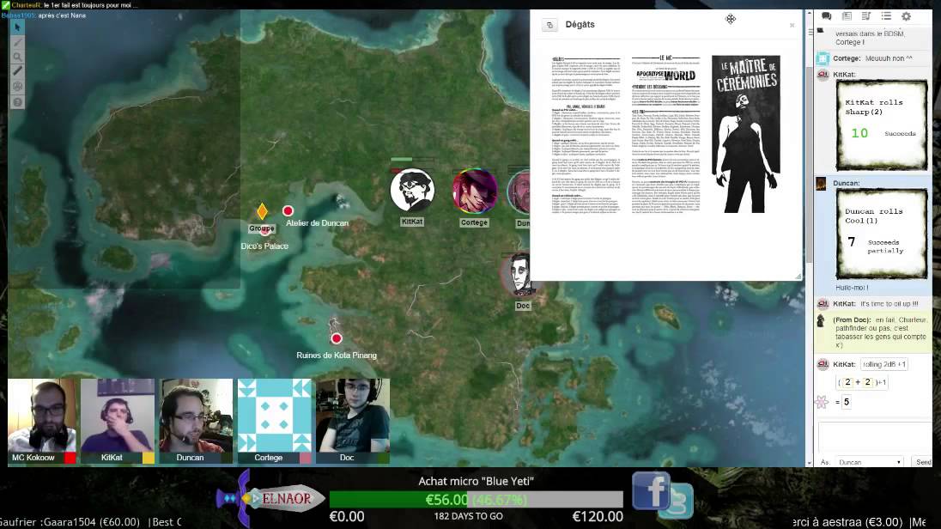Choose the freehand draw tool
941x529 pixels.
(x=17, y=43)
